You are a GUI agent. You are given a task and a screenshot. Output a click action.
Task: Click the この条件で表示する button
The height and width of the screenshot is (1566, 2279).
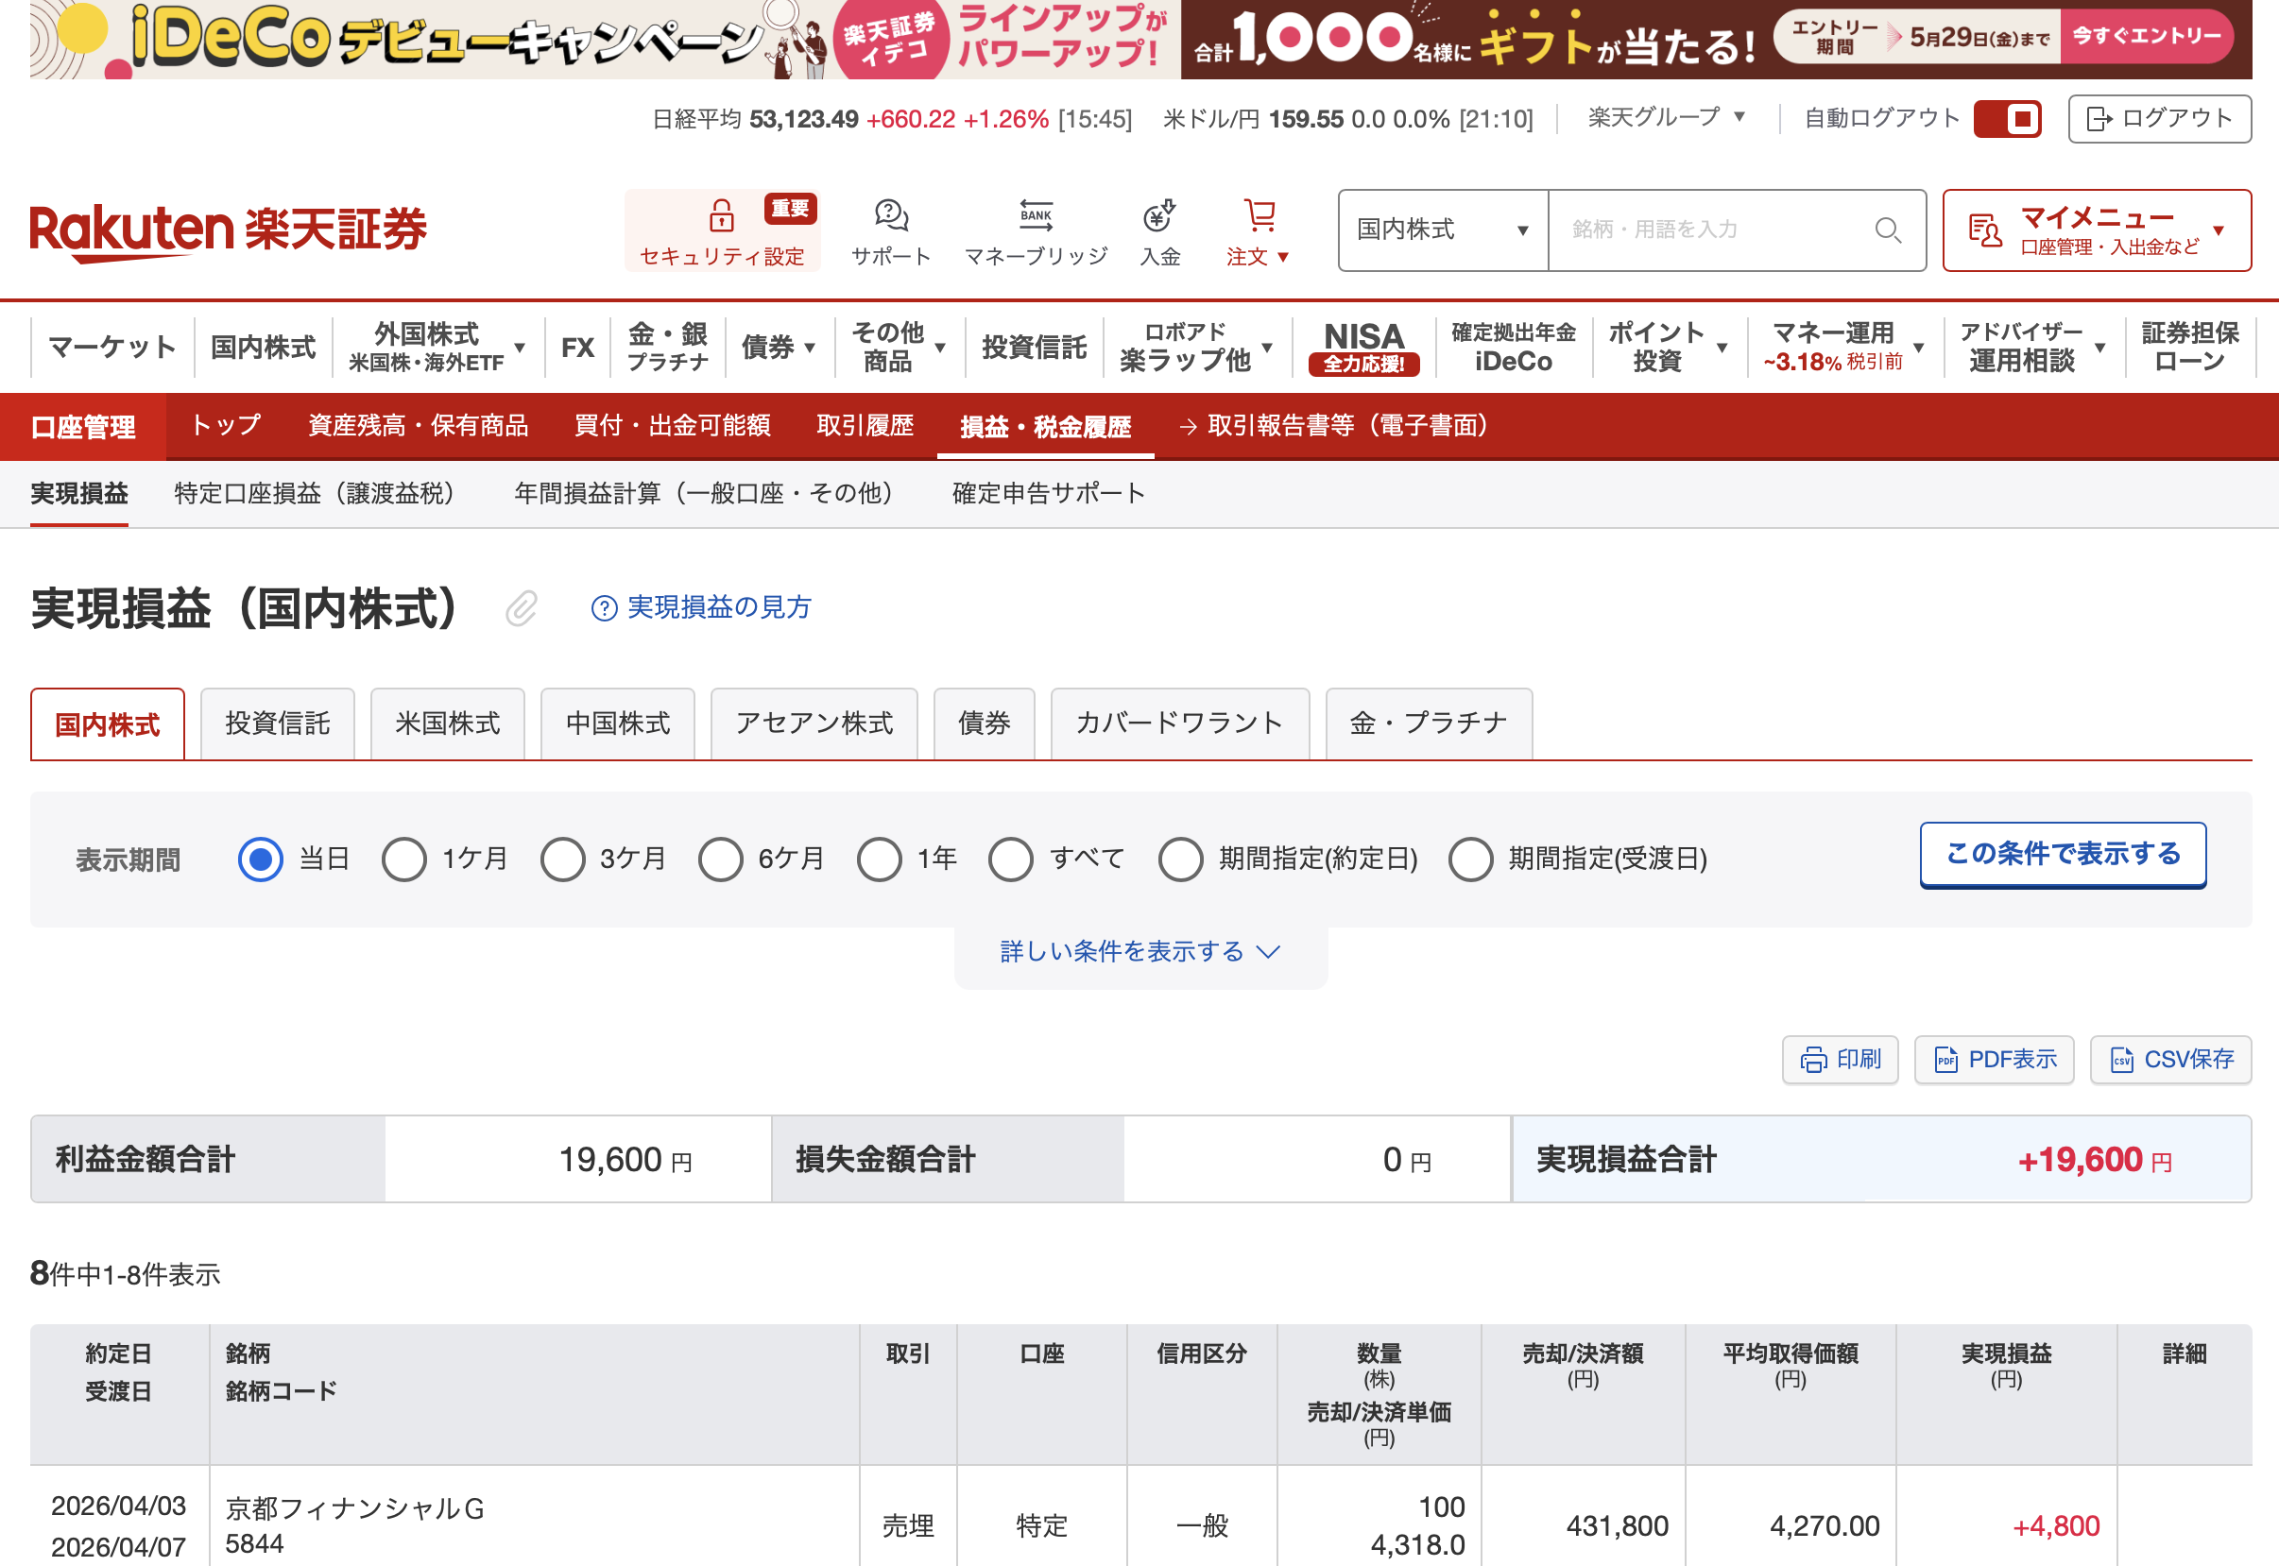pos(2062,854)
